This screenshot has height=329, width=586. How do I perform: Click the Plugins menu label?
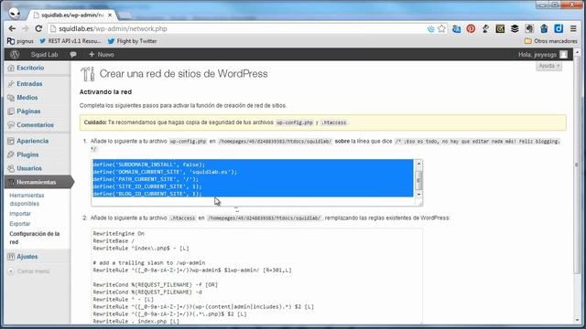pos(27,154)
